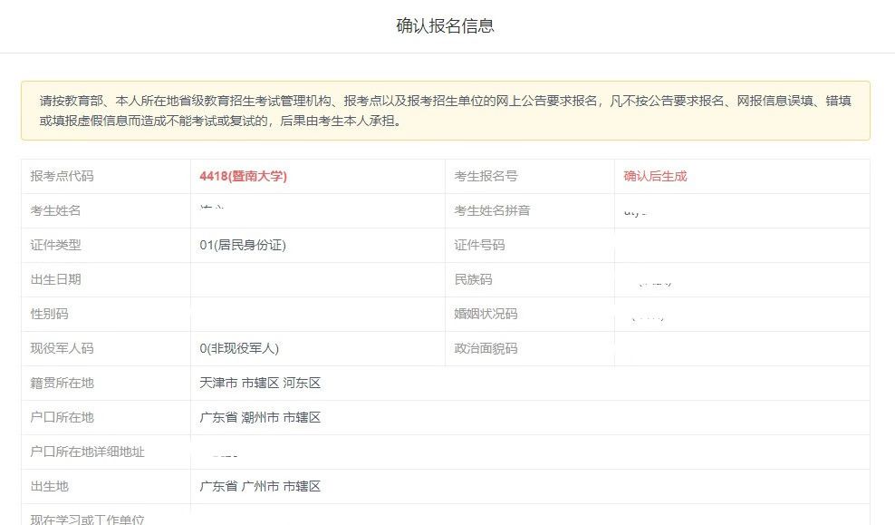This screenshot has width=895, height=525.
Task: Click the 出生地 label
Action: (49, 486)
